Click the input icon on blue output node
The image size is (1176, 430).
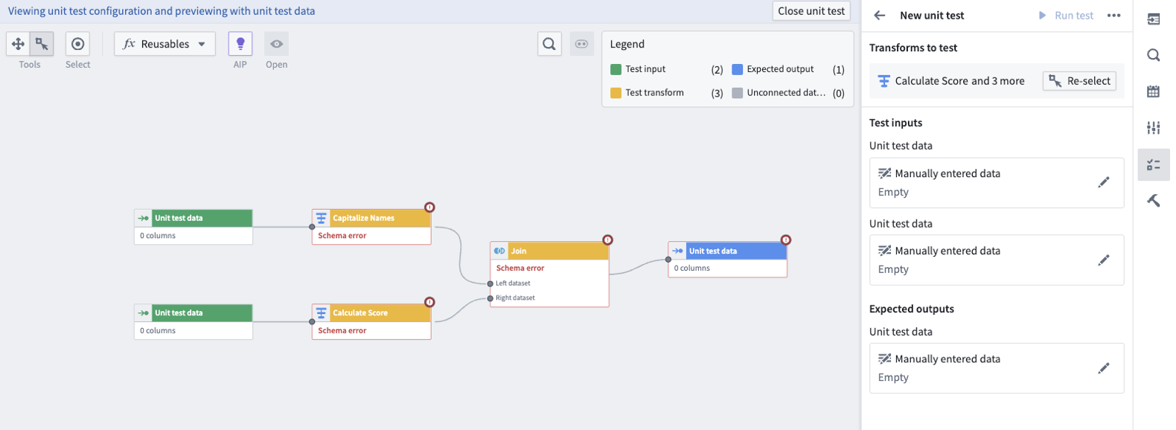click(x=677, y=251)
